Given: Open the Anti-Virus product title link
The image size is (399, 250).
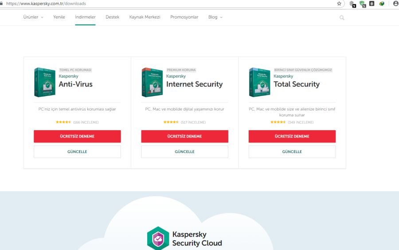Looking at the screenshot, I should coord(75,84).
